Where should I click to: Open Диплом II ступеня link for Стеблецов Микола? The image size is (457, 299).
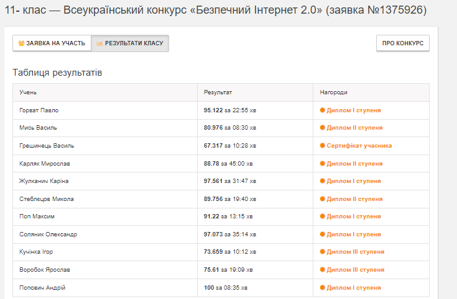[x=354, y=199]
